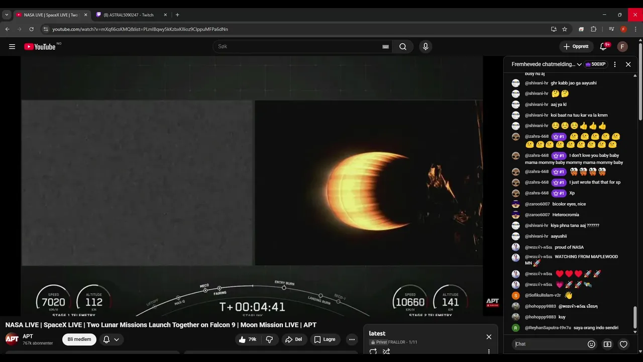The image size is (643, 362).
Task: Toggle playlist loop
Action: point(373,352)
